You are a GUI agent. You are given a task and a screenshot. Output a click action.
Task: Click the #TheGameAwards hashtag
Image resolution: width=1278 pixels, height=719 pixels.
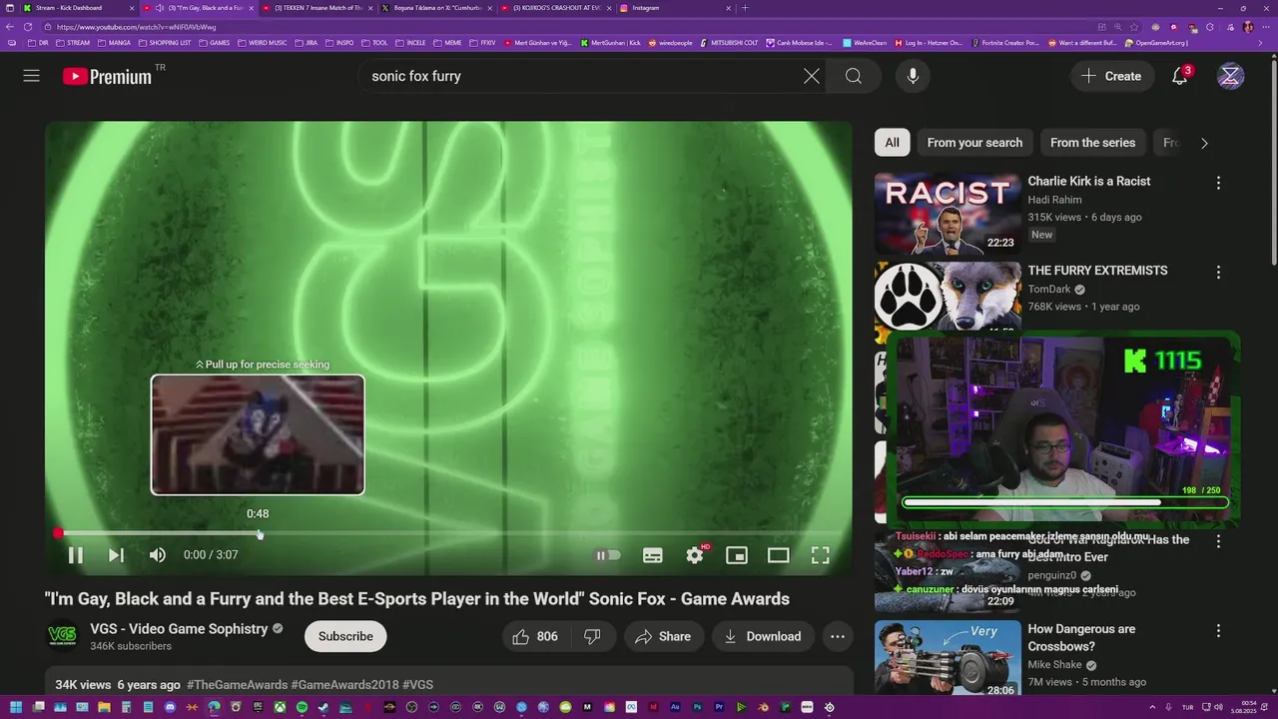pos(237,685)
